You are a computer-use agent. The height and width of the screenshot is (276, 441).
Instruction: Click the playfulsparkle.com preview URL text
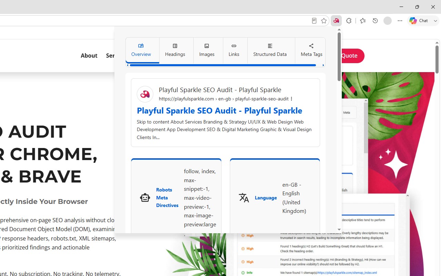click(x=224, y=99)
